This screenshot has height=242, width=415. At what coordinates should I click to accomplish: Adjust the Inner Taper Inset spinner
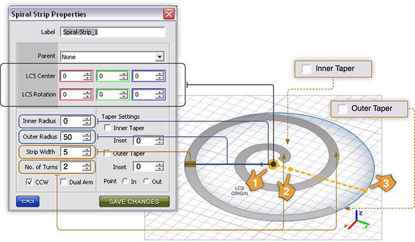(160, 141)
